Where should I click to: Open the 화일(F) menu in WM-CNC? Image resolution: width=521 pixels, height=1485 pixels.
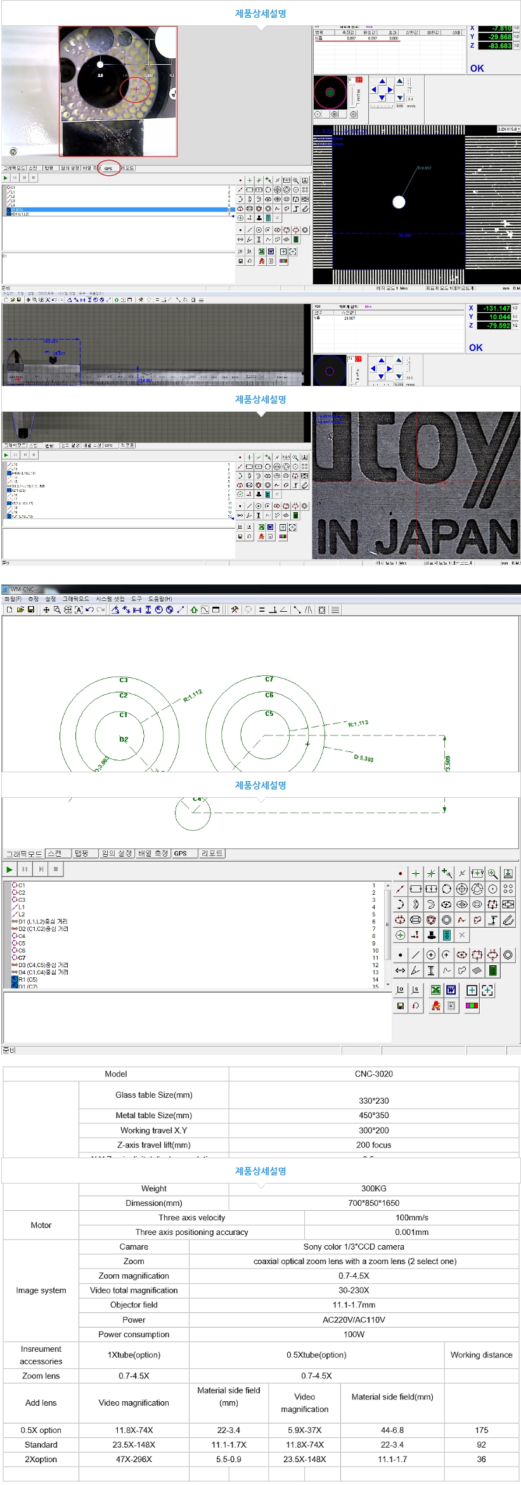pyautogui.click(x=13, y=598)
